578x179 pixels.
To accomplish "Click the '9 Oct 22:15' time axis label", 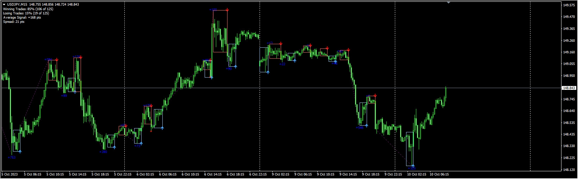I will click(393, 174).
